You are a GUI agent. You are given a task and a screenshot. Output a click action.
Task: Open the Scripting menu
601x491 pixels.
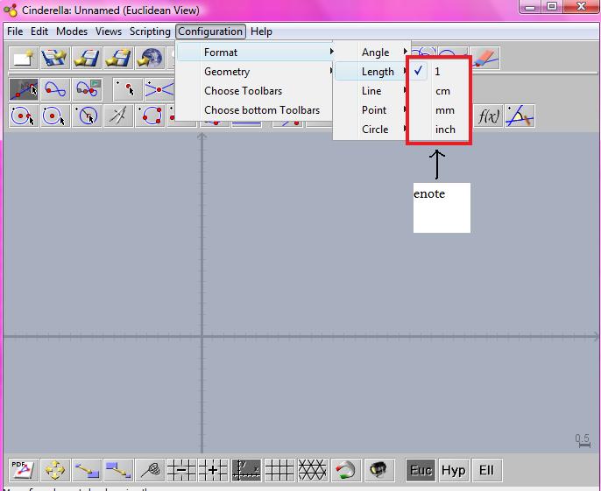[x=150, y=32]
